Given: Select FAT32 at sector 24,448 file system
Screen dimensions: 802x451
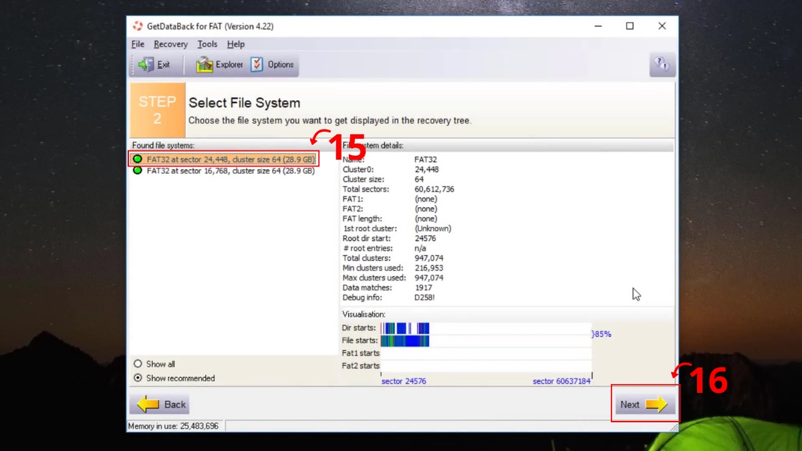Looking at the screenshot, I should [x=224, y=159].
